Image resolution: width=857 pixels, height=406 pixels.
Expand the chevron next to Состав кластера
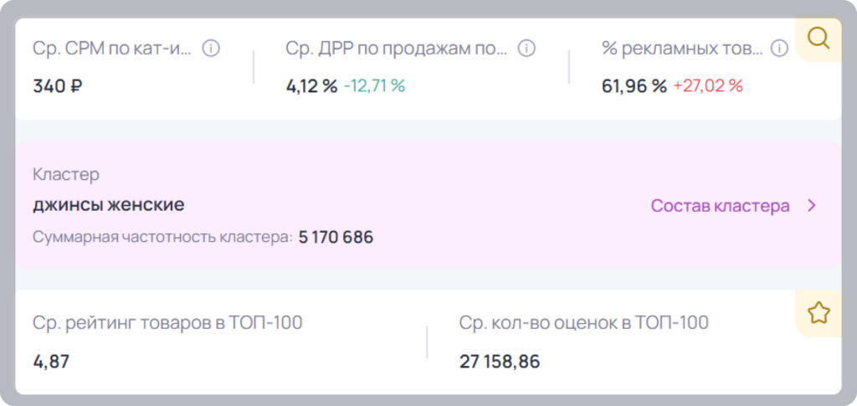[812, 206]
